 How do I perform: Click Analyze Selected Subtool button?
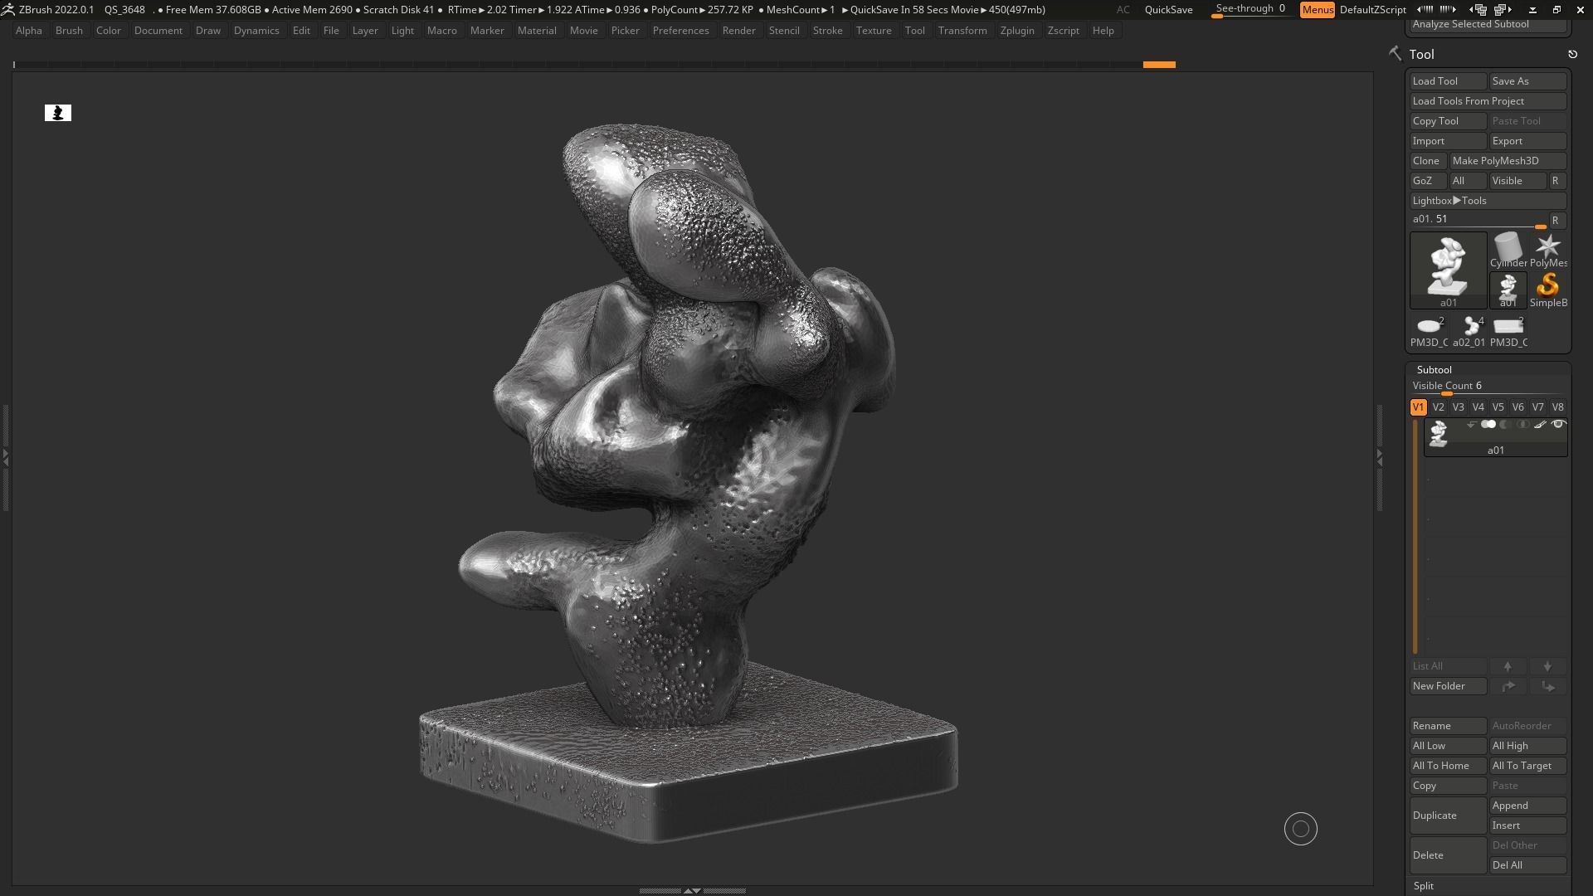tap(1488, 24)
